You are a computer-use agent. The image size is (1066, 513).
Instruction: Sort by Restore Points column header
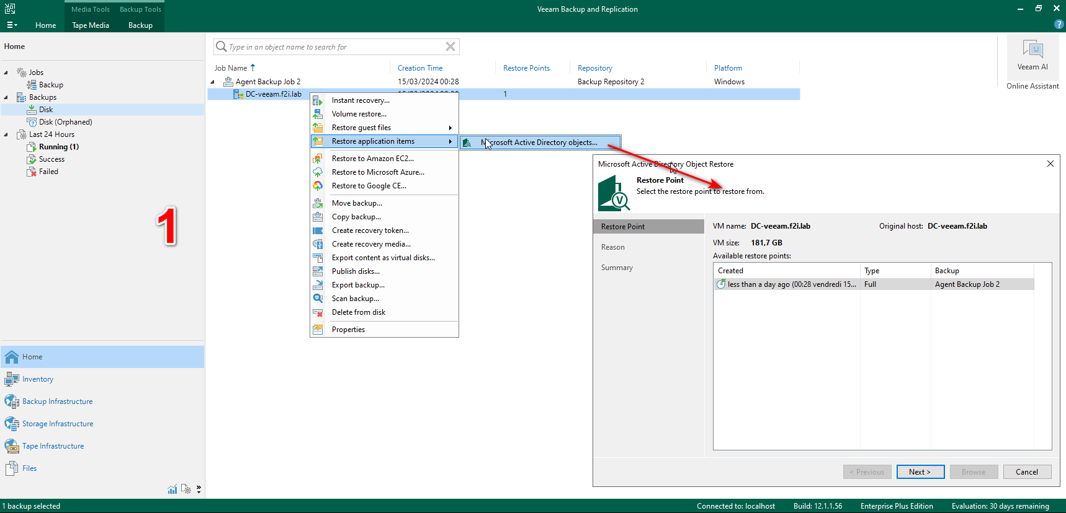coord(526,68)
